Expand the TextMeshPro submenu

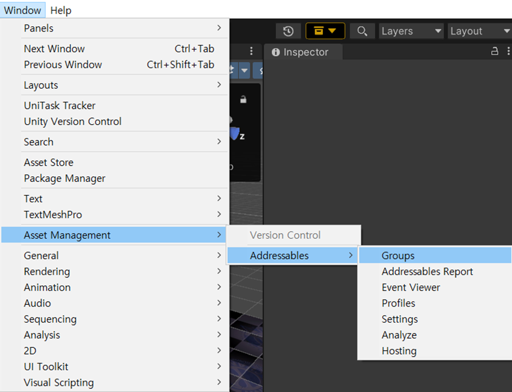coord(114,215)
